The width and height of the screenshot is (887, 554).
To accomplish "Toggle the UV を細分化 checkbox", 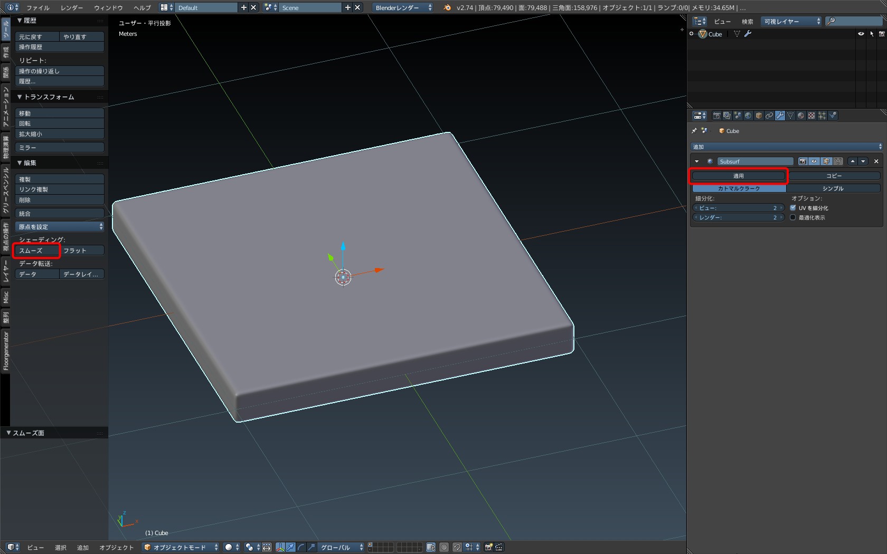I will tap(793, 208).
